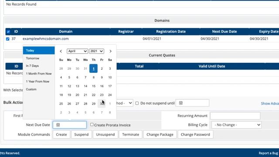
Task: Open examplewhmcsdomain.com domain link
Action: (45, 39)
